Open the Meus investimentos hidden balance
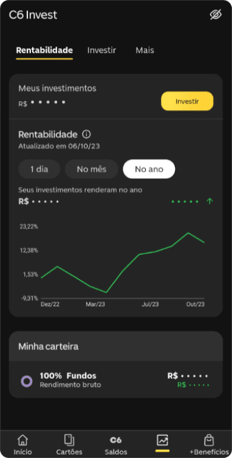Viewport: 232px width, 458px height. [42, 103]
